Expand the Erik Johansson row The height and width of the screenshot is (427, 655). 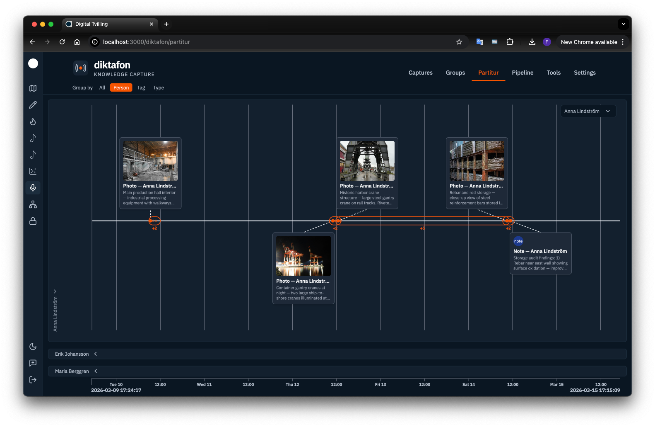pyautogui.click(x=96, y=354)
